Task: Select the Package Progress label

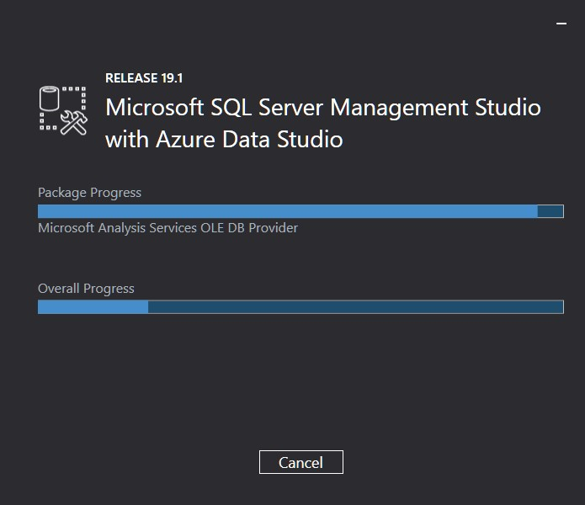Action: [x=89, y=193]
